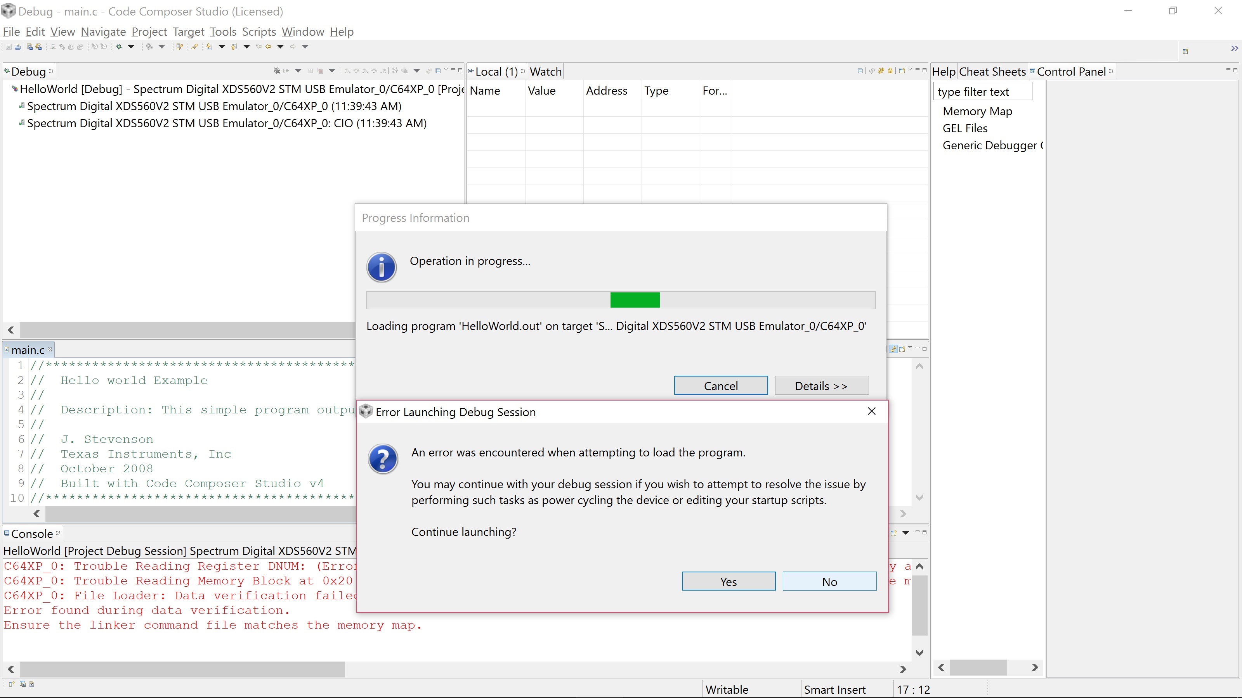This screenshot has height=698, width=1242.
Task: Click the highlighter Search icon in toolbar
Action: tap(179, 47)
